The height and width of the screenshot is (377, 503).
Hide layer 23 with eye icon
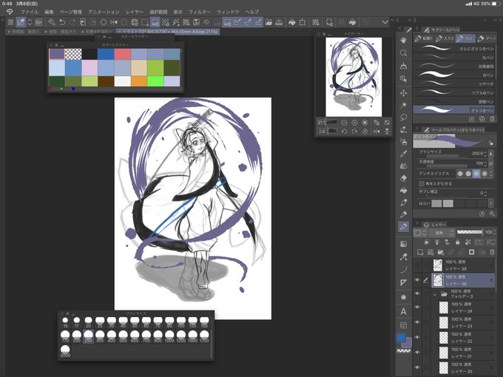click(x=417, y=322)
